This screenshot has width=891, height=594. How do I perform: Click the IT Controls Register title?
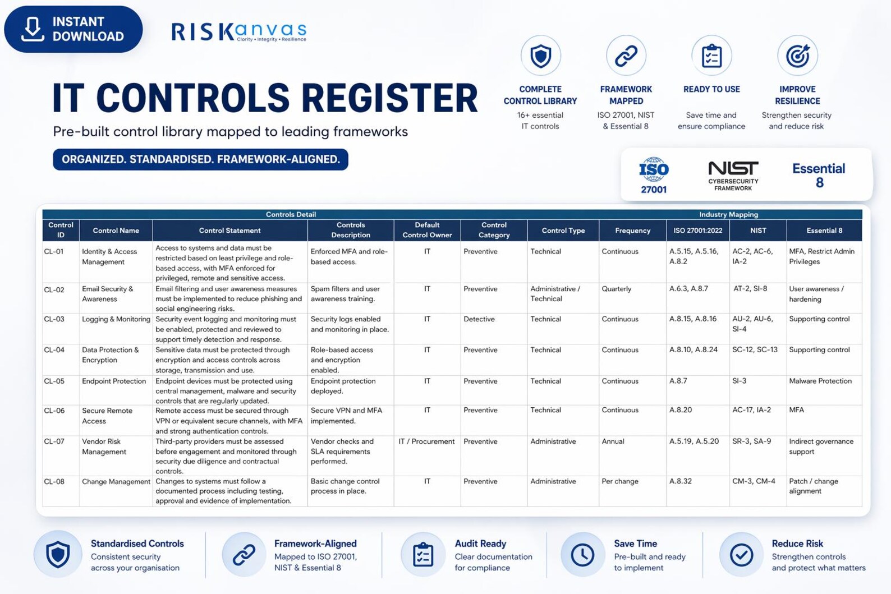pyautogui.click(x=265, y=98)
